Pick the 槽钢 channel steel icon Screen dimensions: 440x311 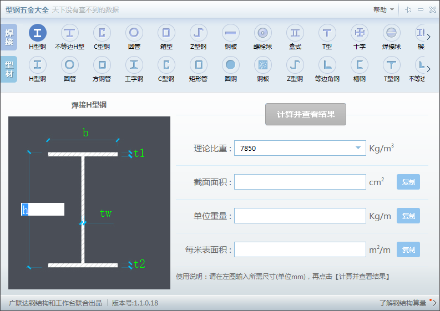tap(360, 65)
